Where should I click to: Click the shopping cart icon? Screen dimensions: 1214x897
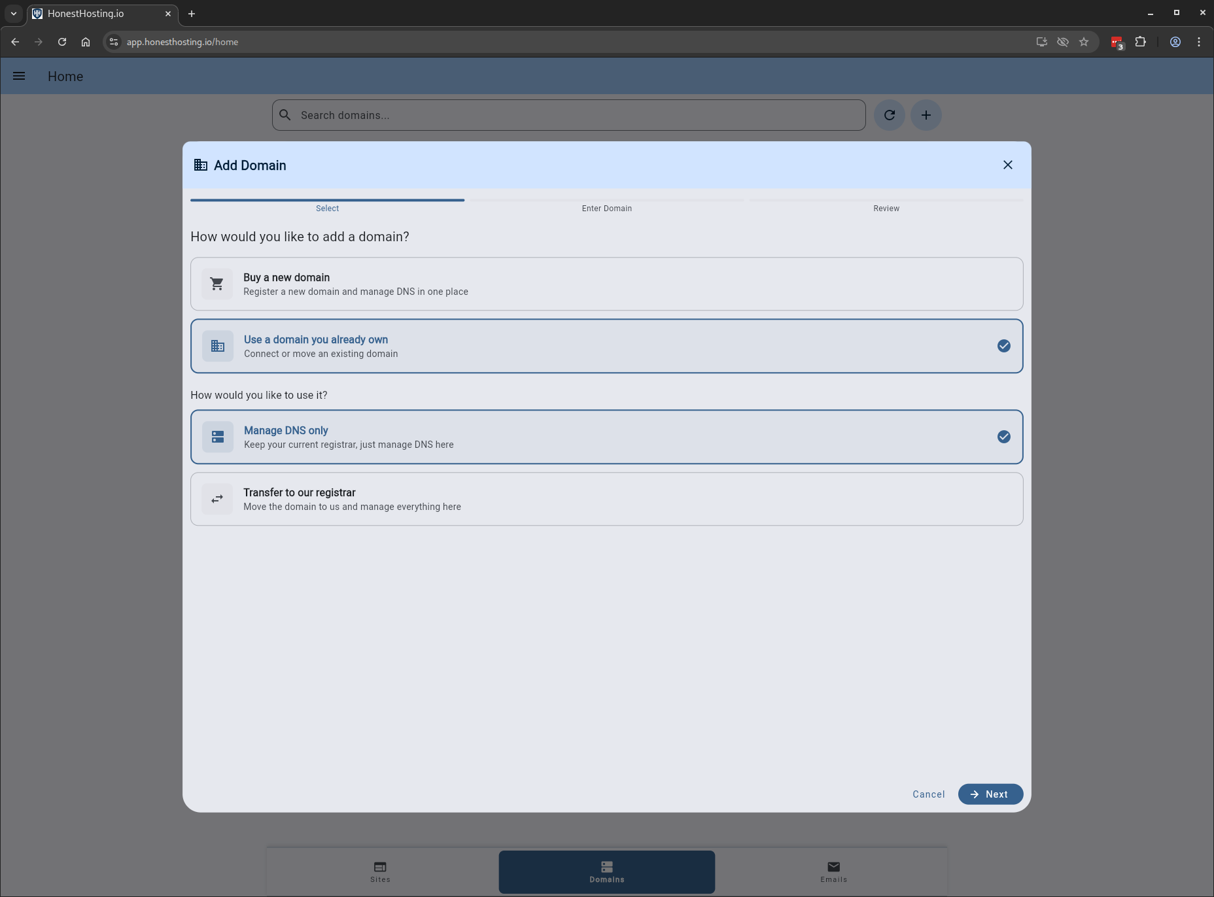point(217,284)
